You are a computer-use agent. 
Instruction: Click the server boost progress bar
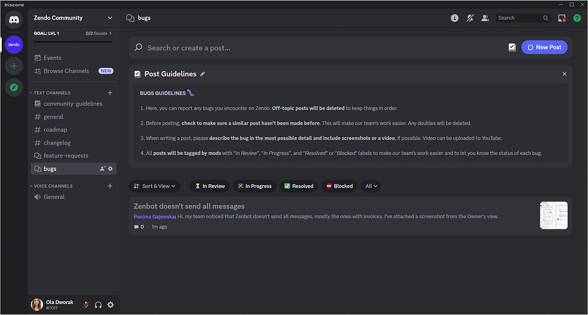73,41
